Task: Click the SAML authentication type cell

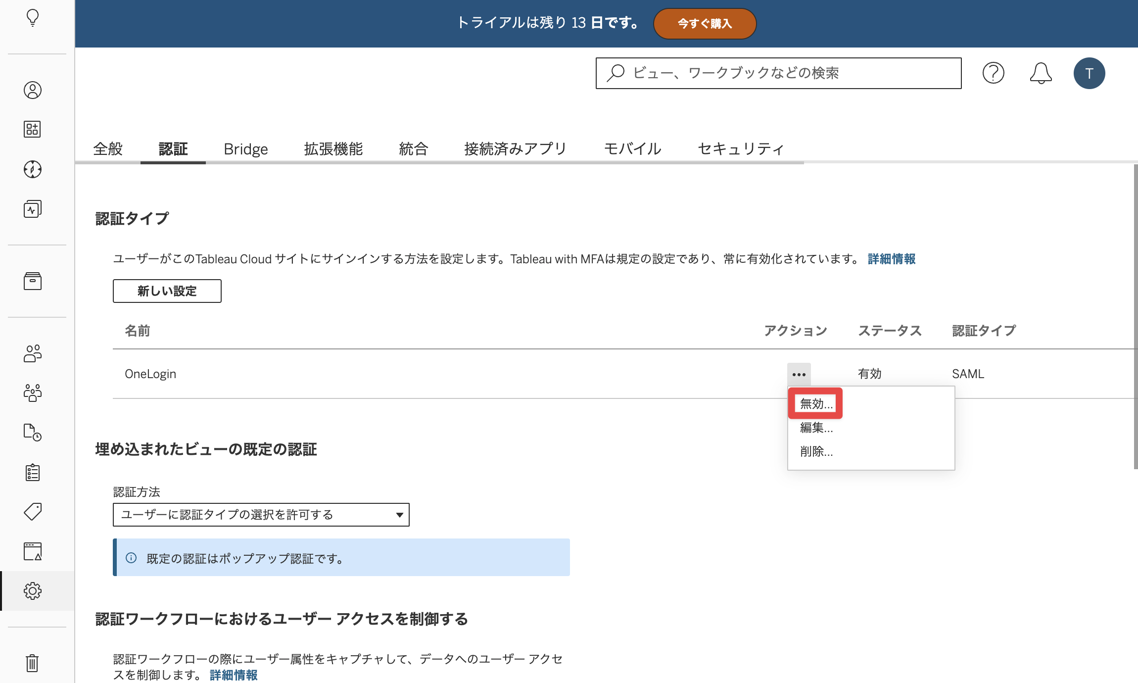Action: point(968,374)
